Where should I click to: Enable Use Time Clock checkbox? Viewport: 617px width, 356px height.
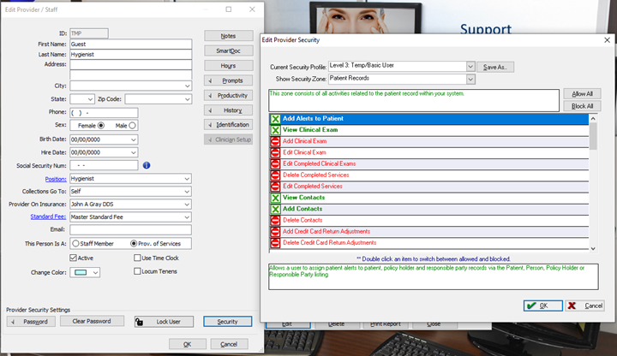point(137,258)
